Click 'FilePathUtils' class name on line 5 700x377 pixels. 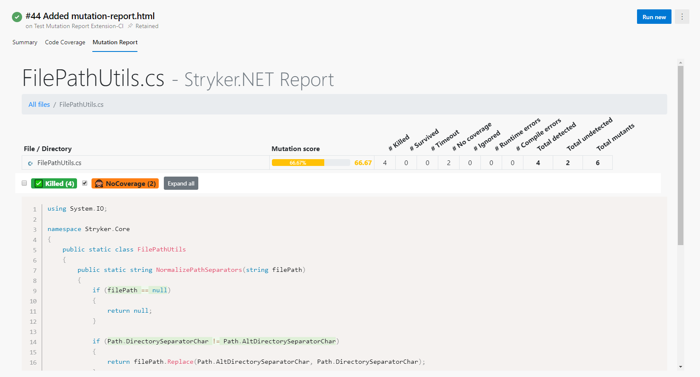[x=161, y=249]
